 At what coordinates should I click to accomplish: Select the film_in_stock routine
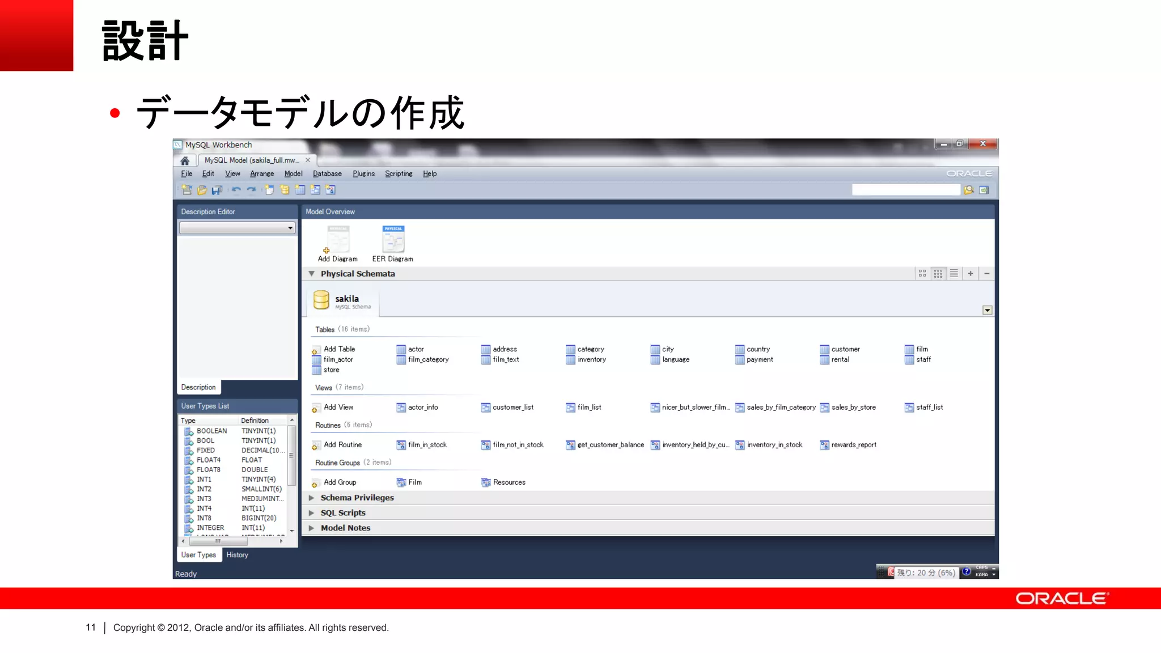(x=422, y=444)
